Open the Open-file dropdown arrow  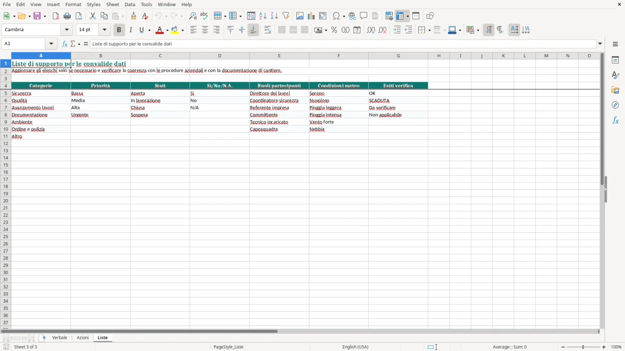(29, 17)
